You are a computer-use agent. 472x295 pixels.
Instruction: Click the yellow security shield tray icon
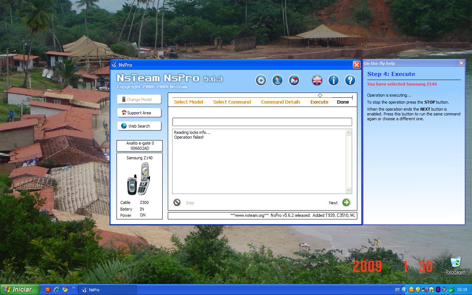pos(418,290)
